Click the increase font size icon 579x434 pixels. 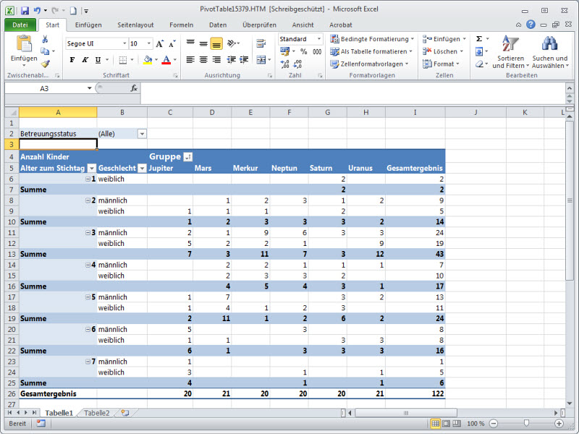pyautogui.click(x=159, y=43)
